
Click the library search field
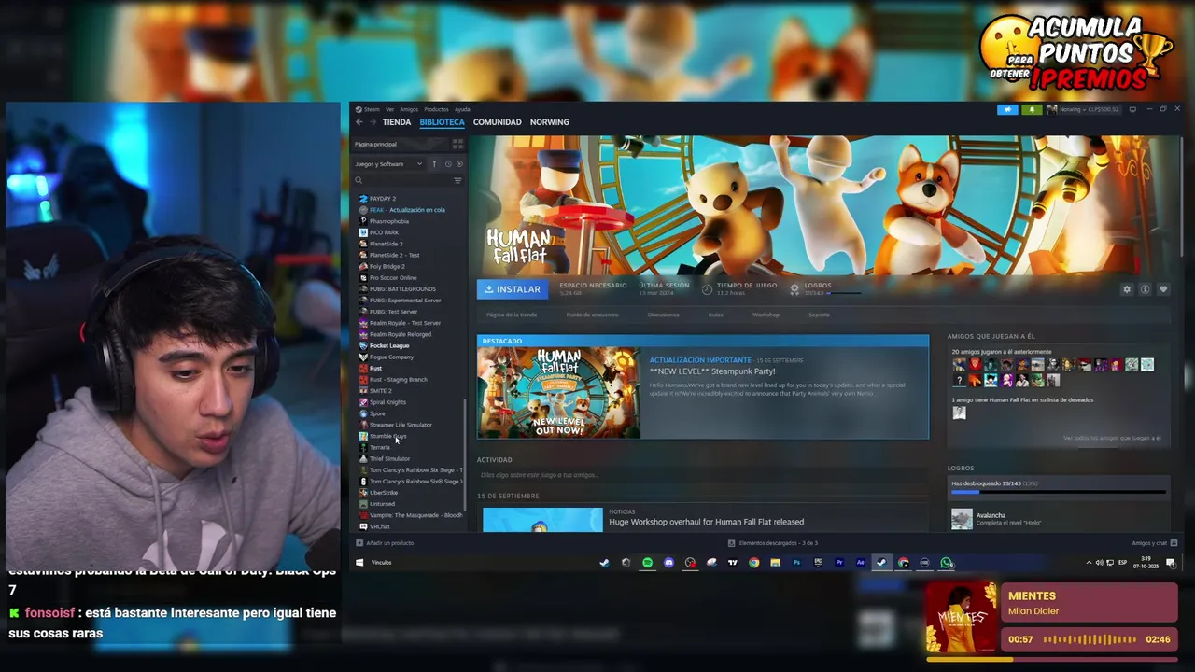(x=401, y=180)
